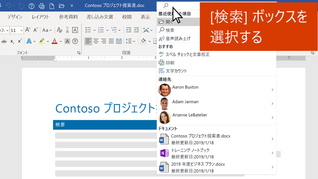The width and height of the screenshot is (318, 179).
Task: Switch to the 差し込み文書 tab
Action: coord(100,17)
